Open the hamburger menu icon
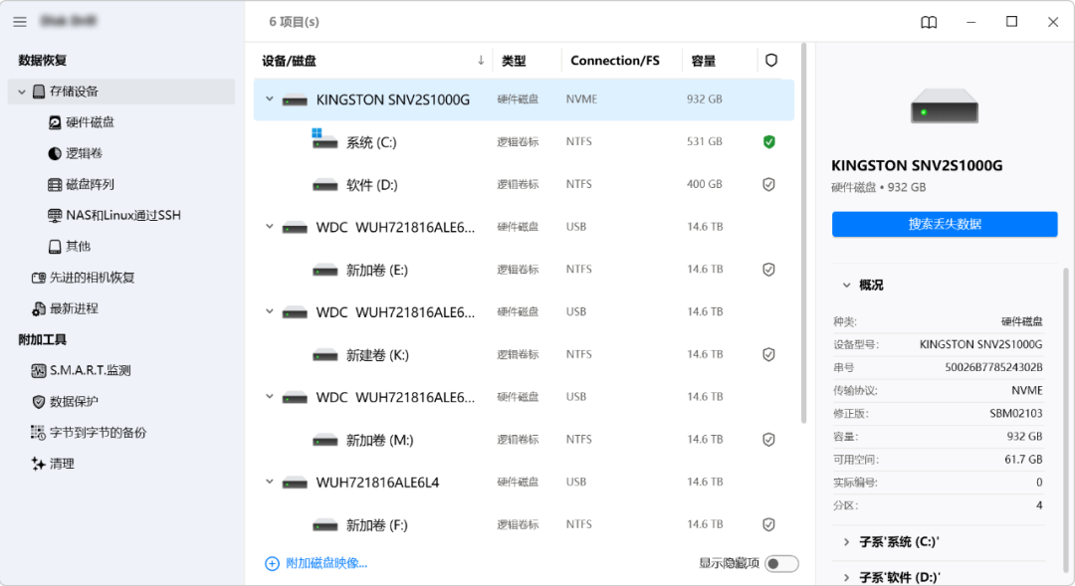Screen dimensions: 1075x586 point(20,22)
